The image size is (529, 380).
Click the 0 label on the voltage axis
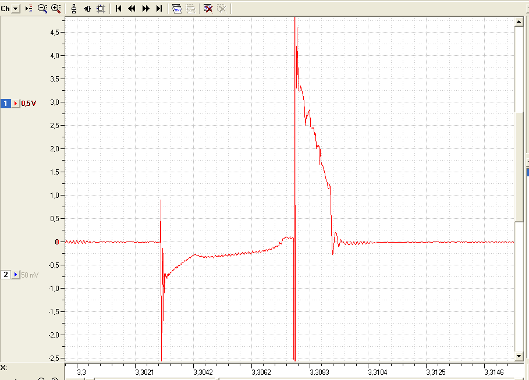57,242
